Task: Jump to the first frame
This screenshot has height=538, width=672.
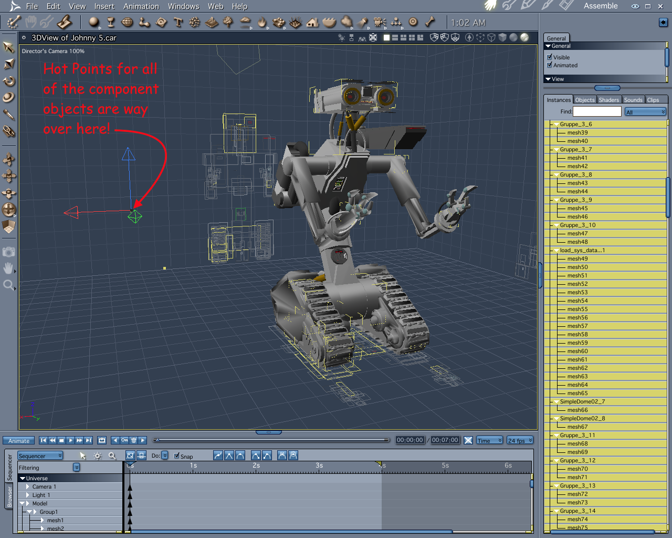Action: [44, 440]
